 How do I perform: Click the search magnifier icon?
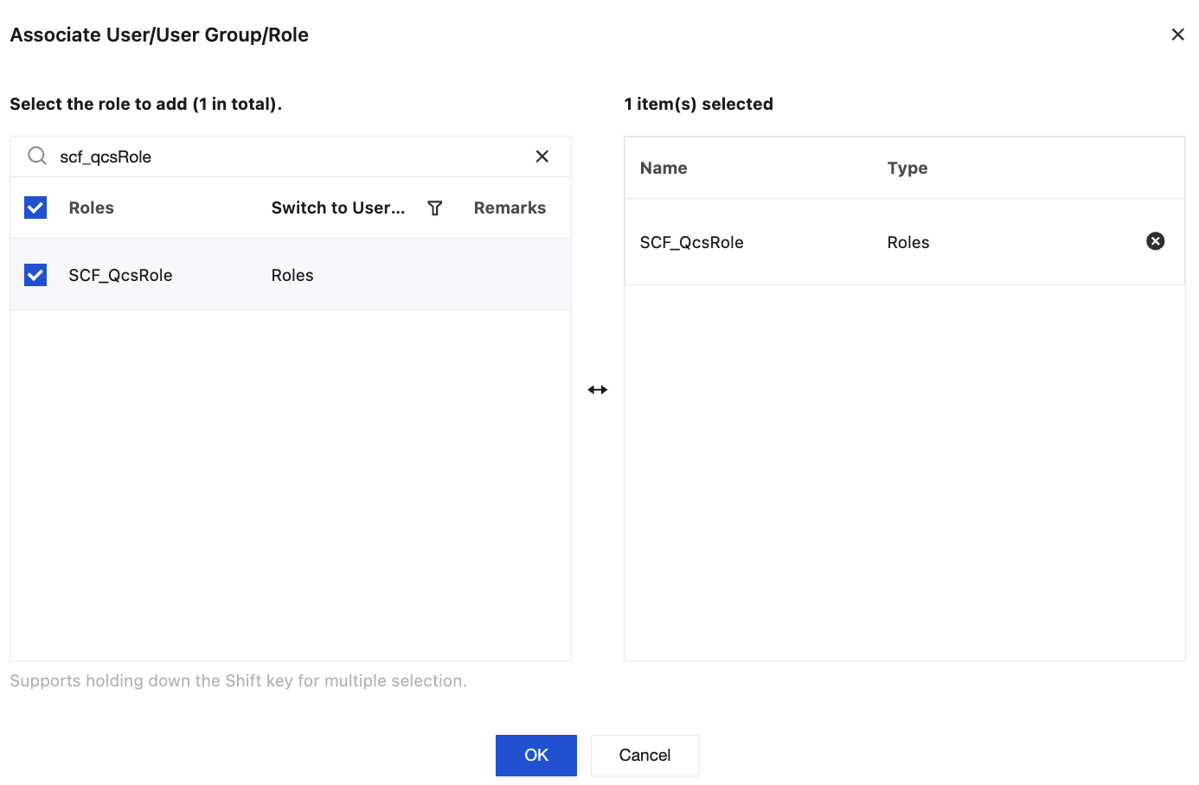(x=37, y=156)
